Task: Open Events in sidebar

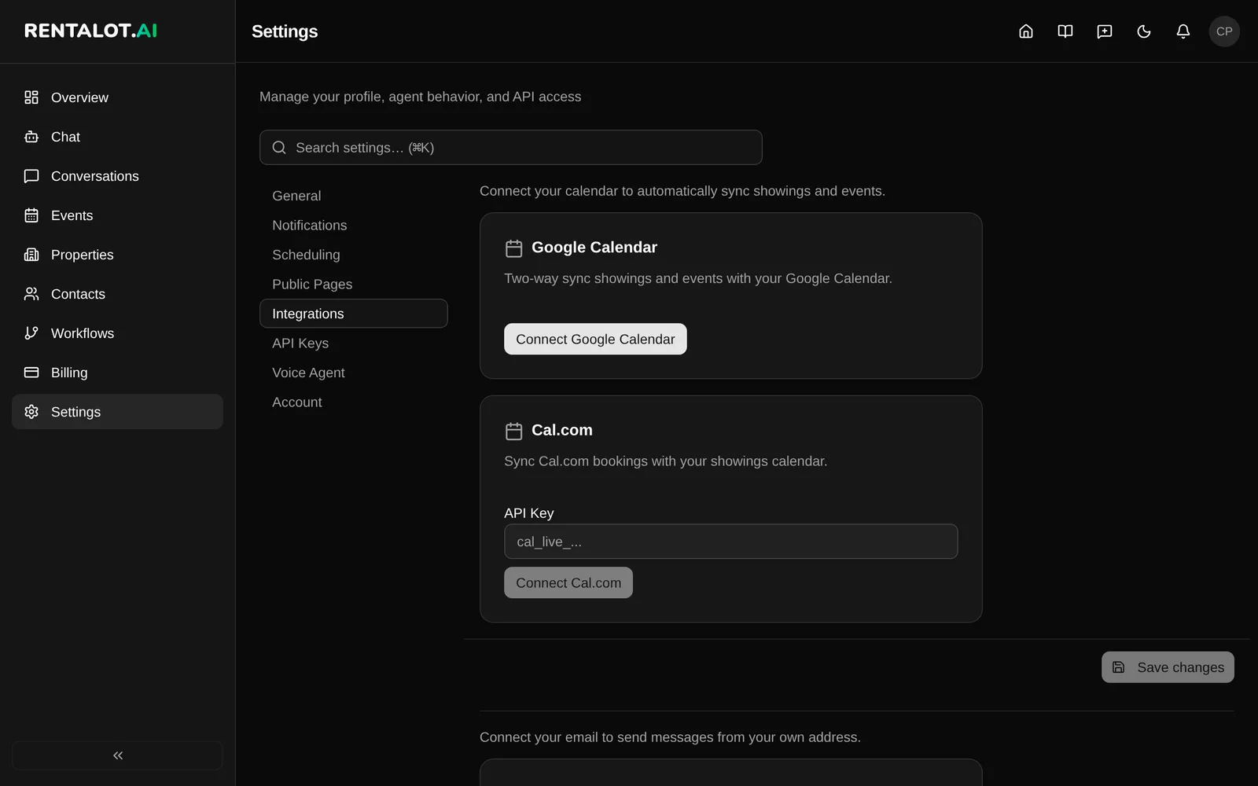Action: tap(117, 215)
